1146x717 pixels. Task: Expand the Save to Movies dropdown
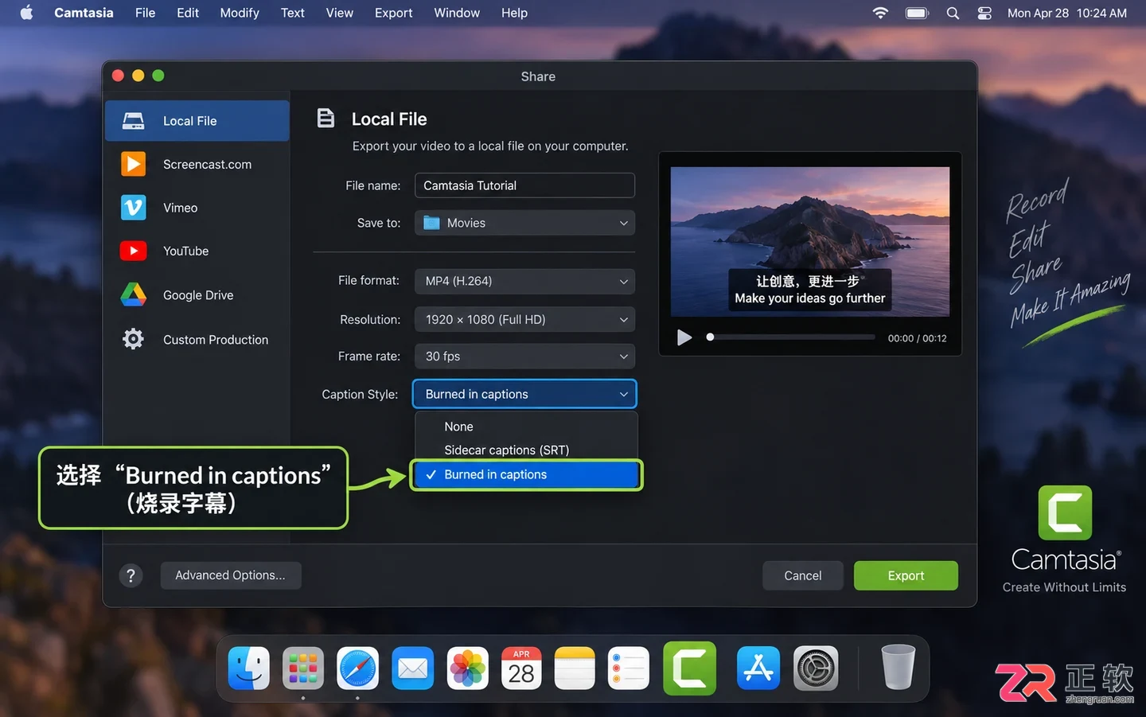524,223
